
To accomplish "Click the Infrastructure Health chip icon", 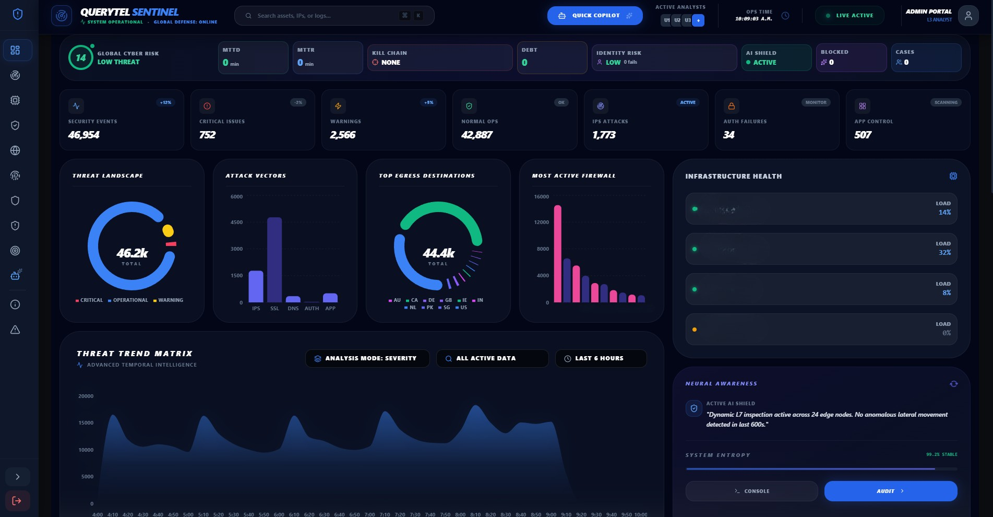I will tap(953, 177).
